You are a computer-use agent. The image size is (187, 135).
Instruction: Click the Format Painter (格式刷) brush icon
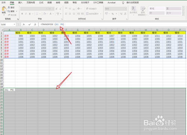(x=9, y=15)
